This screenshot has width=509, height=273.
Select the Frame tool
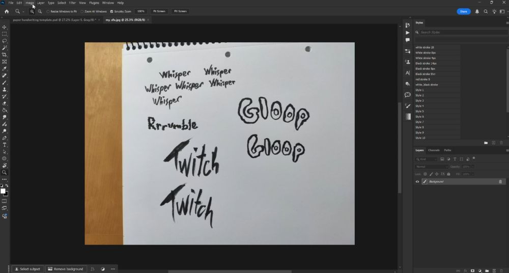click(x=5, y=62)
